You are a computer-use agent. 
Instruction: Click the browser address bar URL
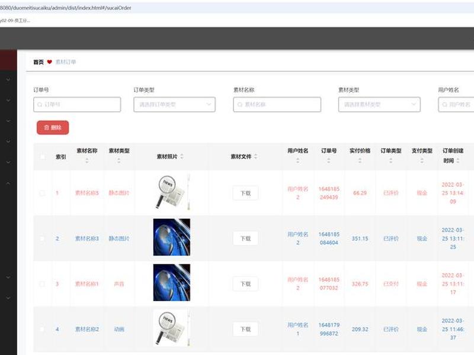point(65,8)
